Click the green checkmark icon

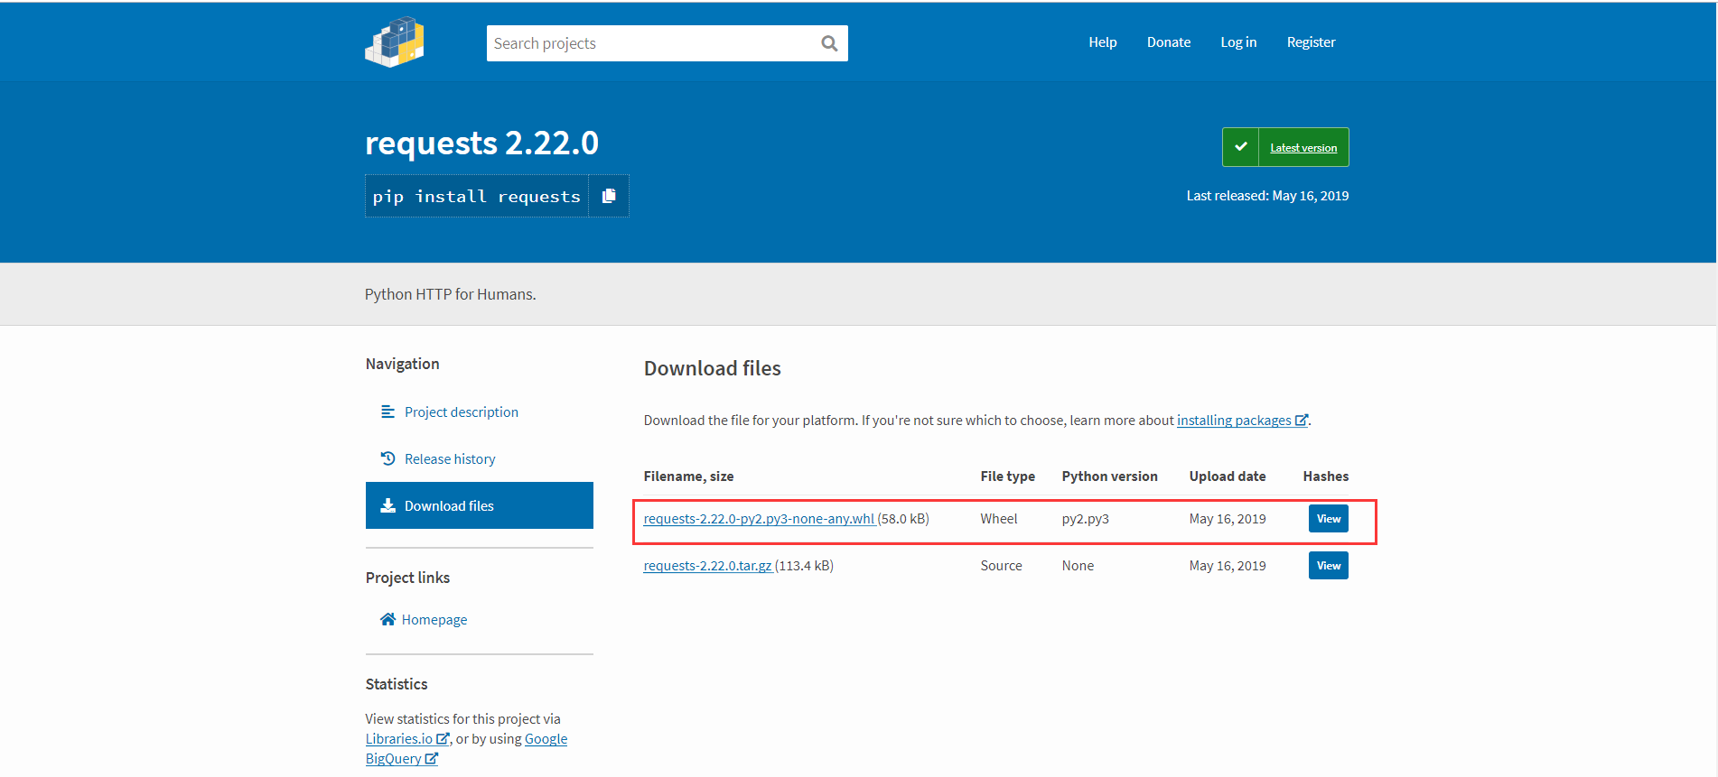point(1241,147)
